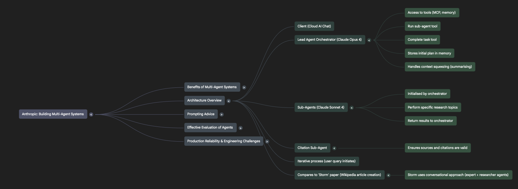Collapse the root node 'Anthropic: Building Multi-Agent Systems'
The height and width of the screenshot is (189, 518).
[91, 114]
